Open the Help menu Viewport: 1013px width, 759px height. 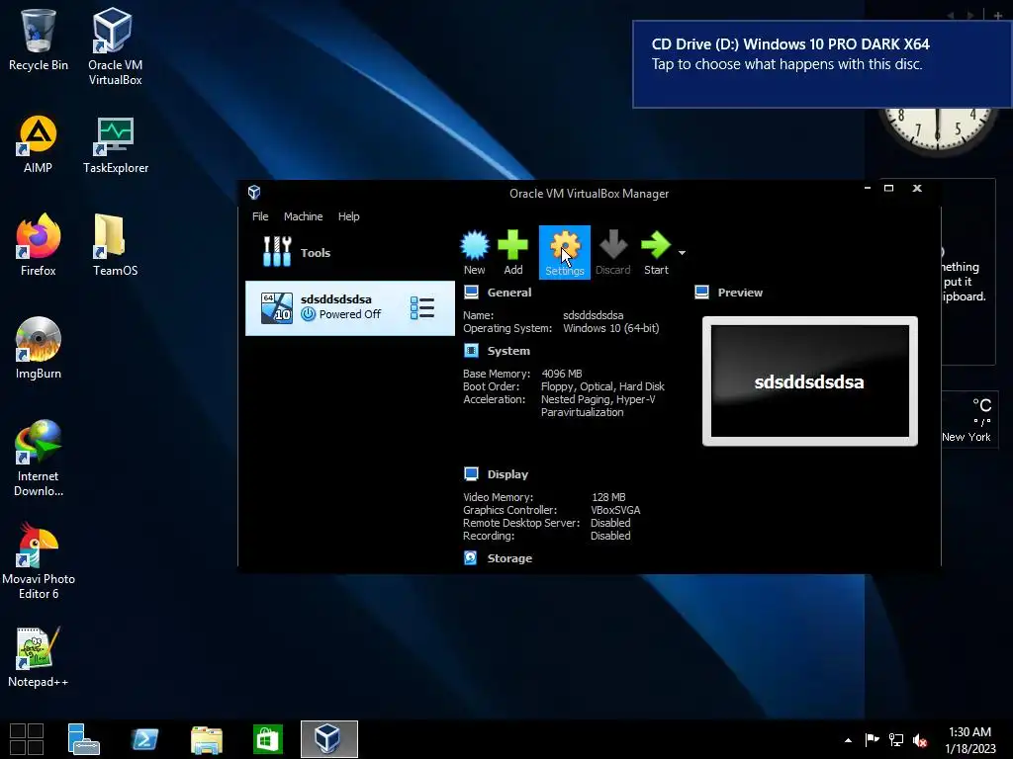pyautogui.click(x=349, y=216)
